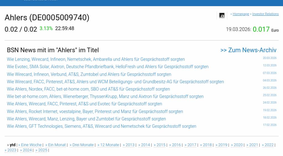
Task: Select the Ein Monat period
Action: 57,145
